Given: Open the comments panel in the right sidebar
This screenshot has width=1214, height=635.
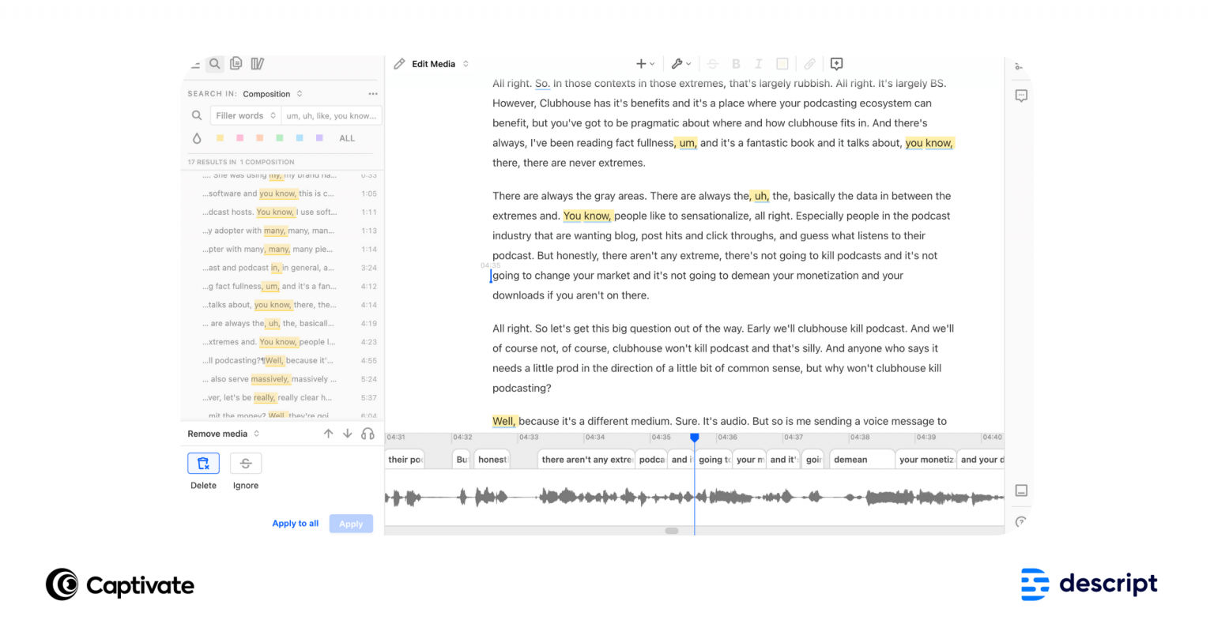Looking at the screenshot, I should pyautogui.click(x=1020, y=95).
